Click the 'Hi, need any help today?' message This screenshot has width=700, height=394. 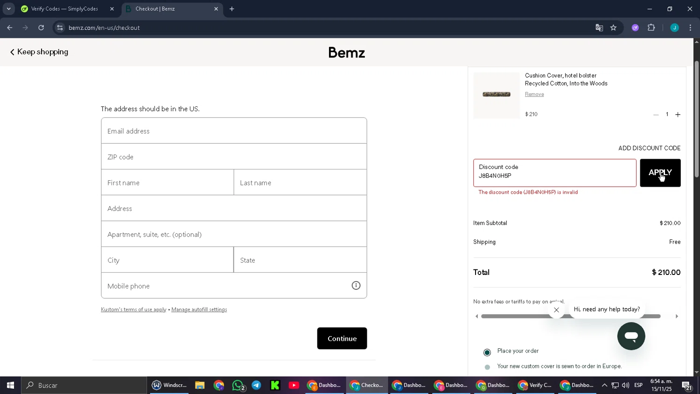click(607, 309)
